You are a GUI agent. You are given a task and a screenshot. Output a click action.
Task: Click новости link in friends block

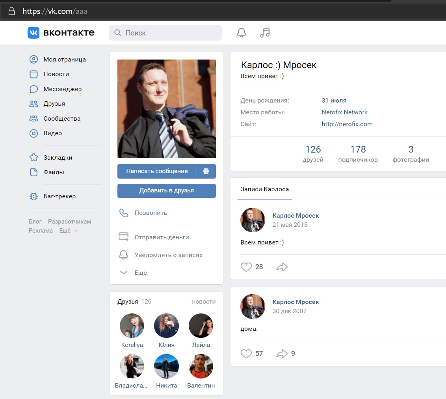click(204, 302)
